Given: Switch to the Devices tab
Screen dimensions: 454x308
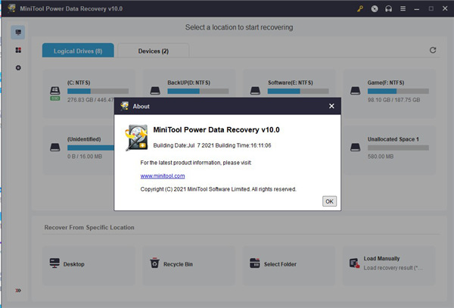Looking at the screenshot, I should pos(154,51).
